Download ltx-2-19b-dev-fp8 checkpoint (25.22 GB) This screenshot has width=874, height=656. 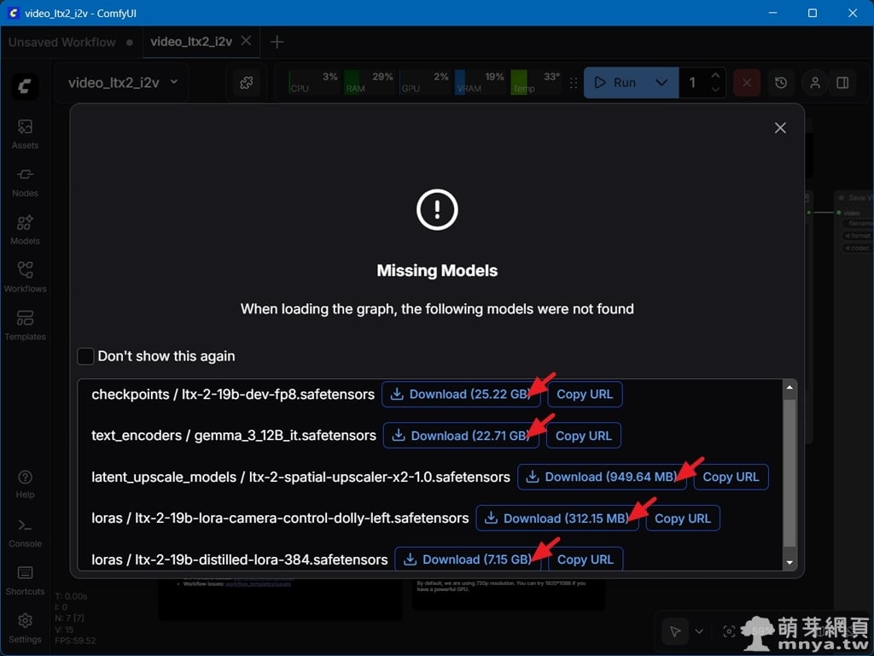click(460, 395)
